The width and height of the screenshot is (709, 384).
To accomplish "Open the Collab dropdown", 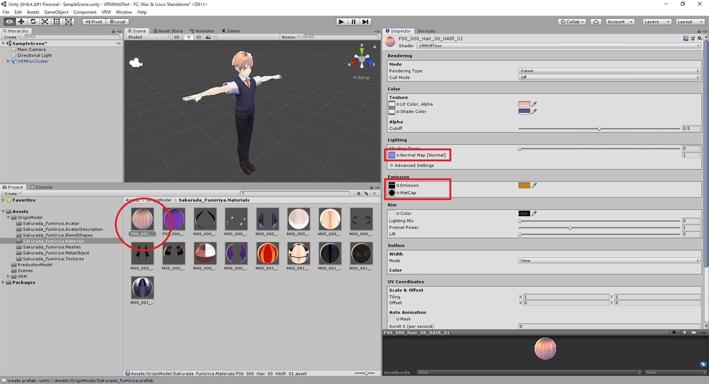I will click(x=573, y=22).
